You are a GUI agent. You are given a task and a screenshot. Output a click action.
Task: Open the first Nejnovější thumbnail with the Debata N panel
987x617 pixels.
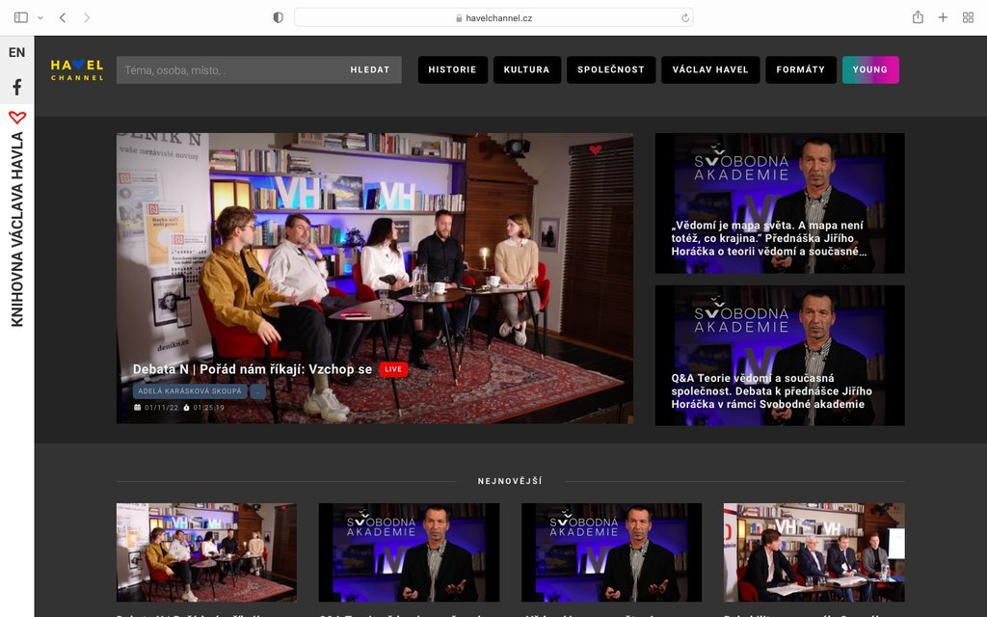pyautogui.click(x=206, y=552)
